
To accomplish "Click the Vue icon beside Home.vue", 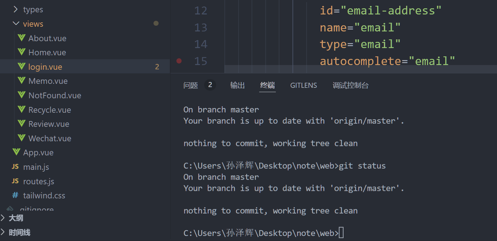I will click(22, 52).
